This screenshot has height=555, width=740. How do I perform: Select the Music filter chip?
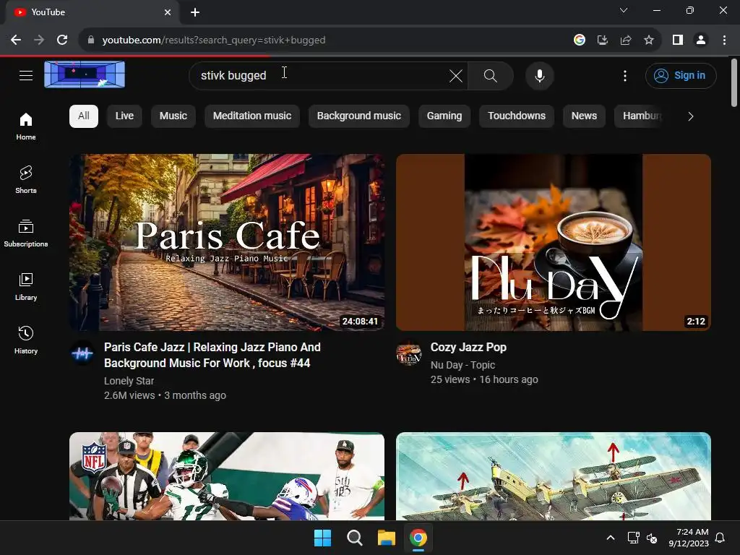point(173,116)
